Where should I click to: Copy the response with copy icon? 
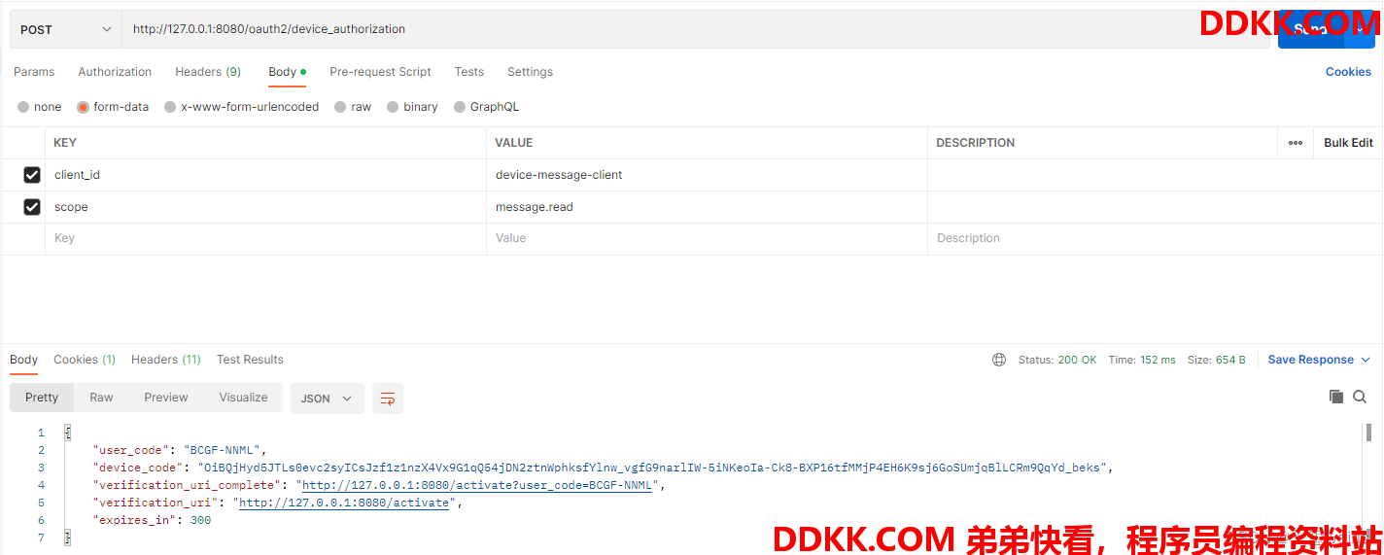pyautogui.click(x=1336, y=397)
